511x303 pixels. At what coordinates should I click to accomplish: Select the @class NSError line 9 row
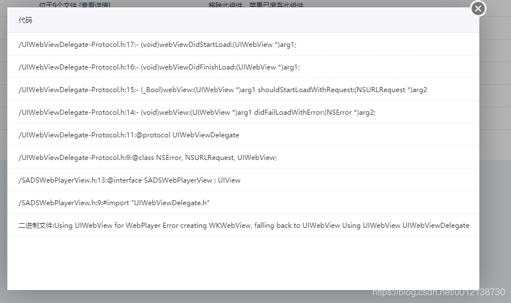click(243, 157)
